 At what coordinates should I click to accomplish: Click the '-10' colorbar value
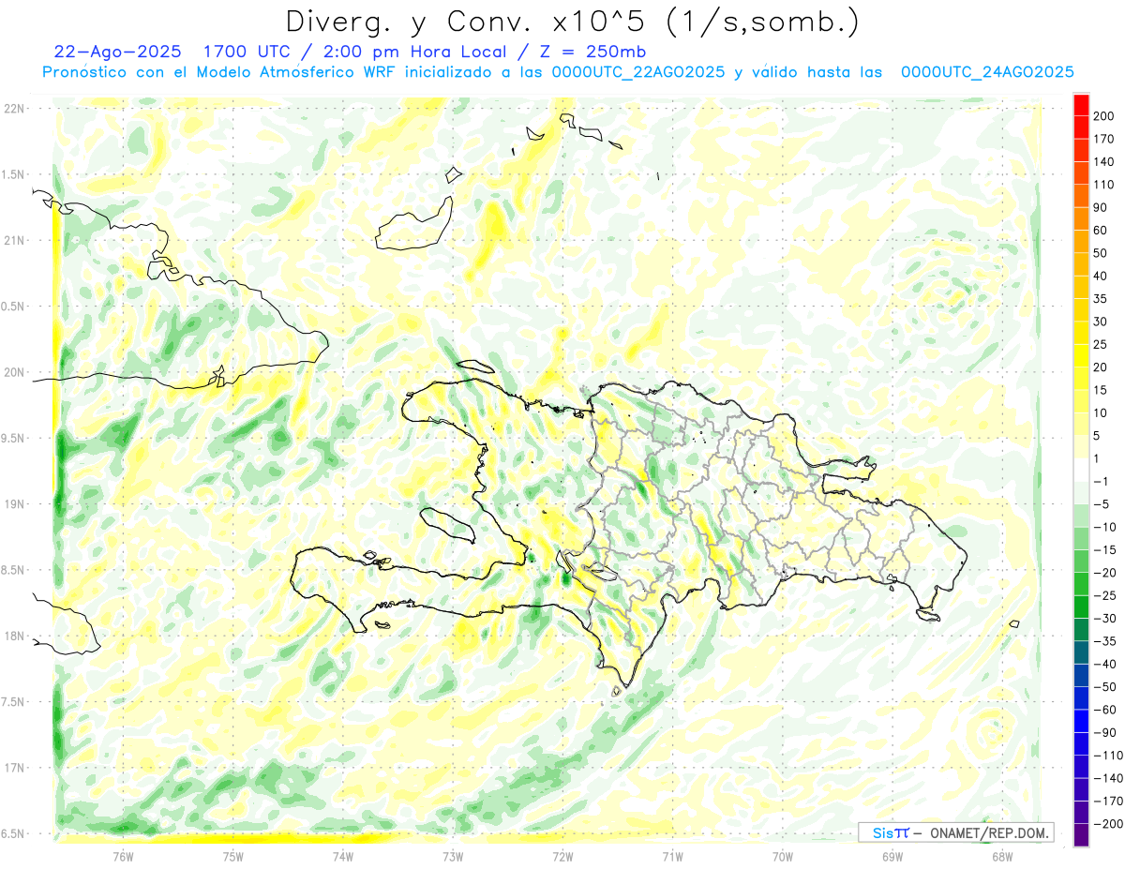(x=1105, y=528)
